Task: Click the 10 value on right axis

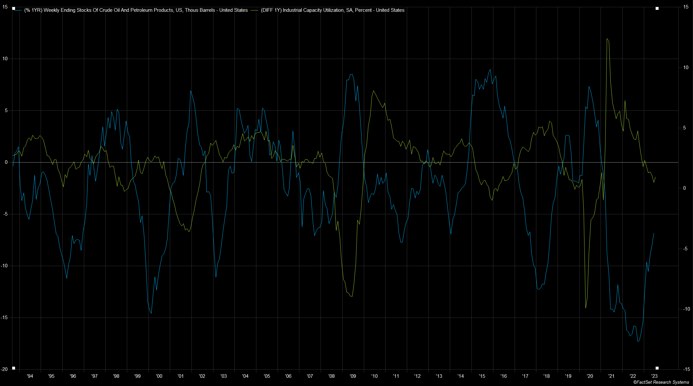Action: pos(686,68)
